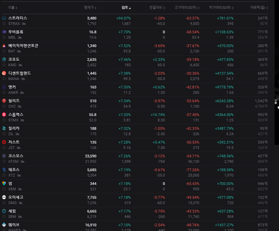Open chart icon next to JST
Viewport: 279px width, 231px height.
[x=19, y=148]
